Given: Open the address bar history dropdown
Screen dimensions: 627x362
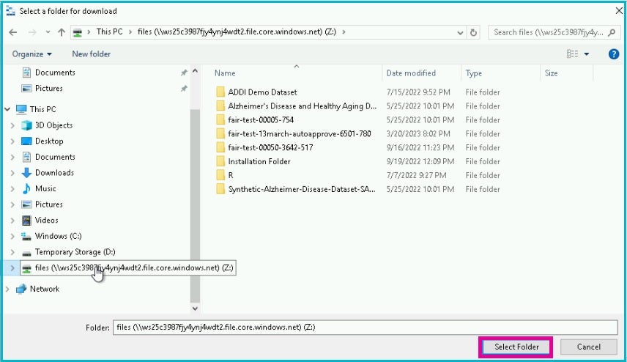Looking at the screenshot, I should 460,33.
